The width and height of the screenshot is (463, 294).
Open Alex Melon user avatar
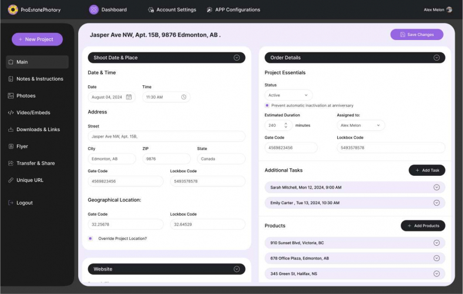(449, 10)
